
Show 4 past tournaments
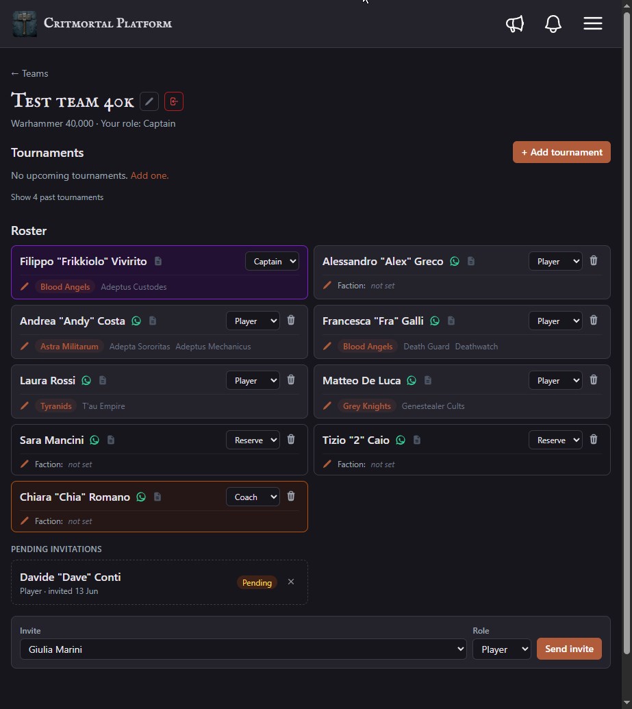57,197
